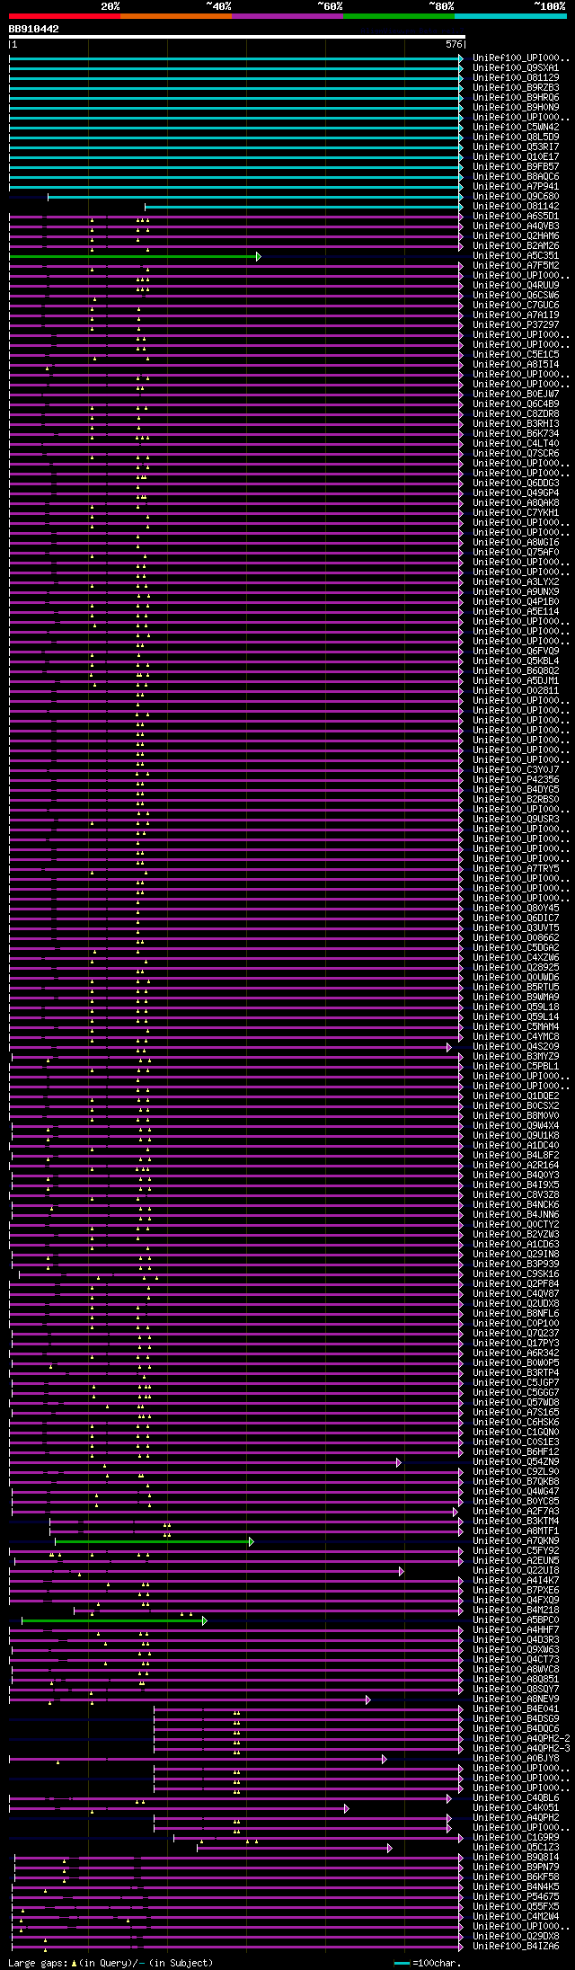
Task: Open hit UniRef100_Q9SXA1
Action: pyautogui.click(x=516, y=67)
